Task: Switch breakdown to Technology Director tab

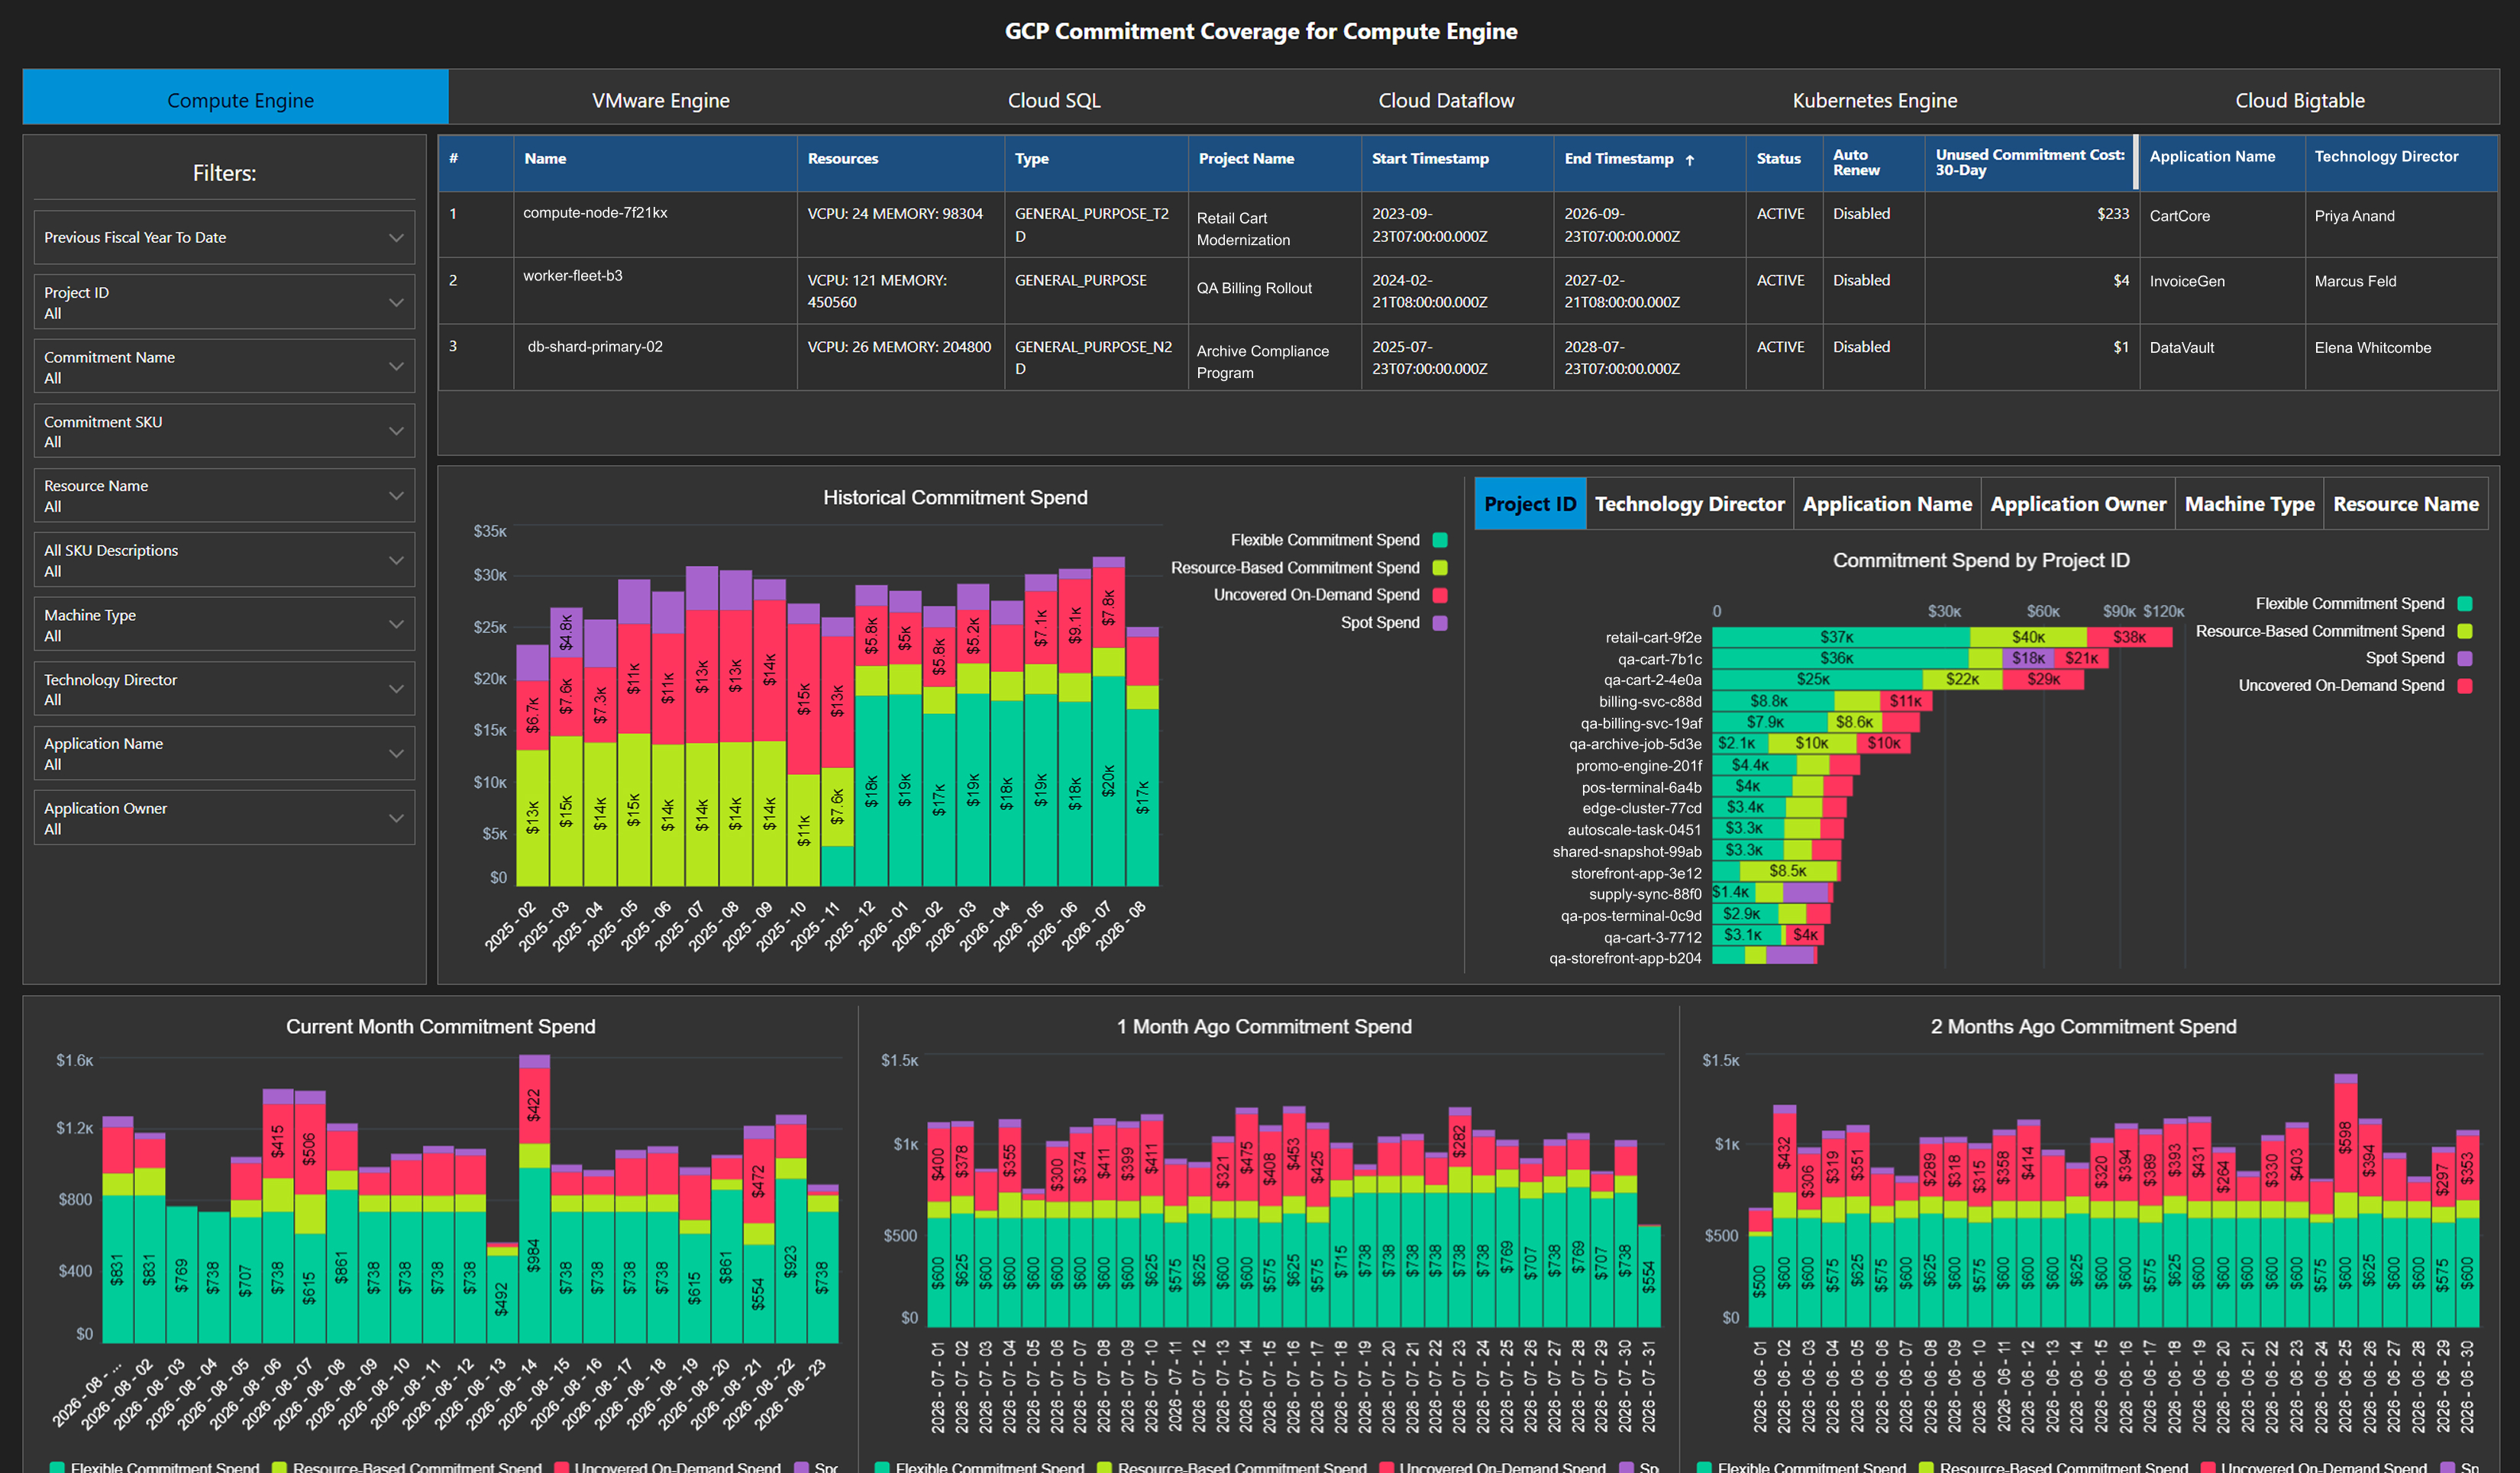Action: pyautogui.click(x=1689, y=504)
